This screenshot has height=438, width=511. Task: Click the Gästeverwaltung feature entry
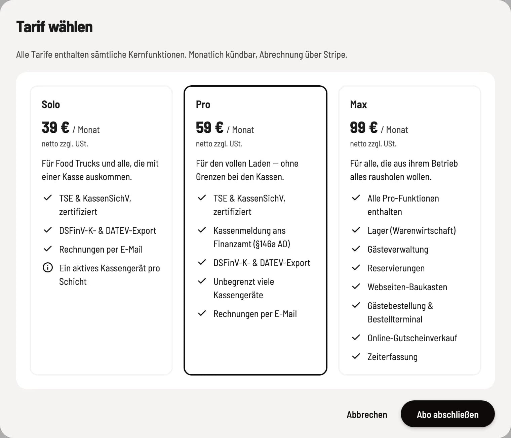398,250
